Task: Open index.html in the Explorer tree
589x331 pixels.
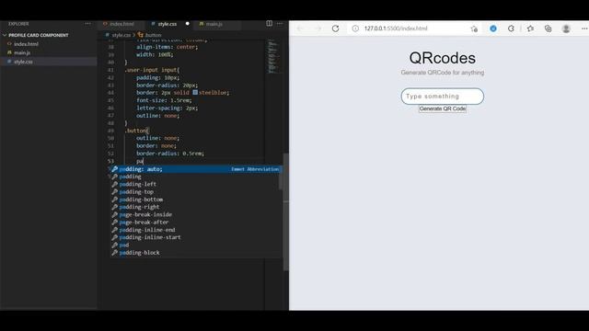Action: (26, 44)
